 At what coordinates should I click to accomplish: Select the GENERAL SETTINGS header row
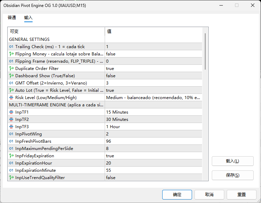pos(105,39)
